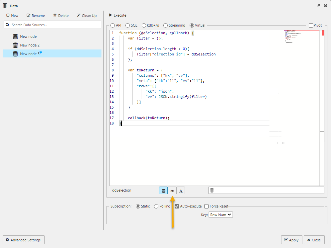Click the eye view-state icon
The height and width of the screenshot is (248, 331).
172,191
